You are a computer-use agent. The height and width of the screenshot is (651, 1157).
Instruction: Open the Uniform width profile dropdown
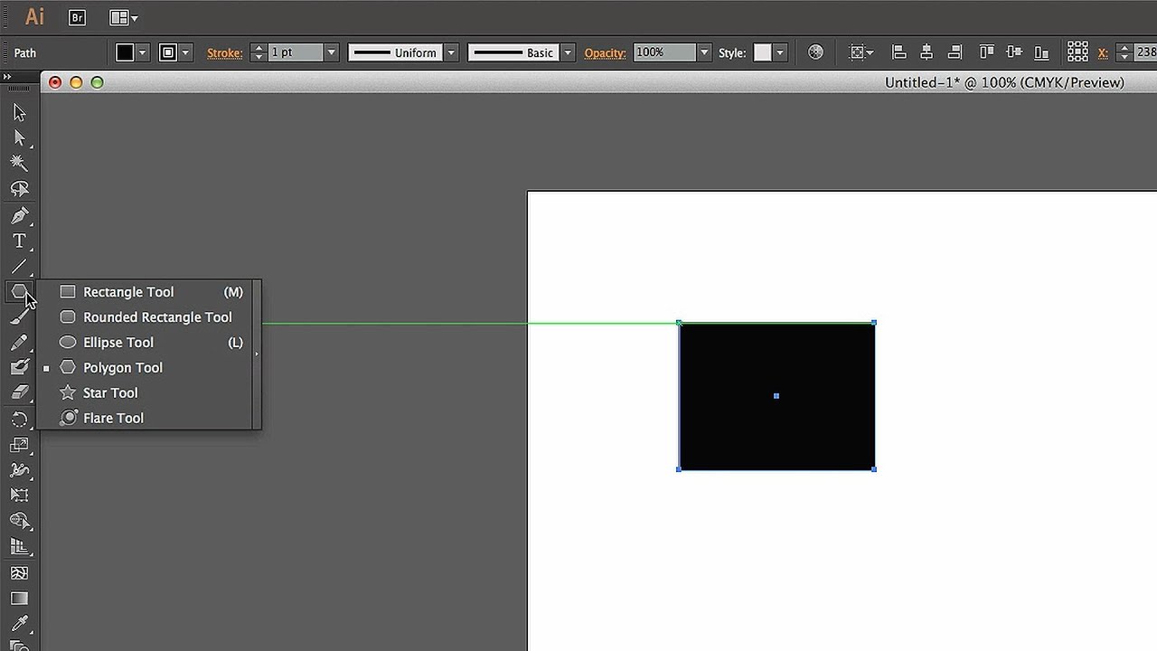click(x=451, y=52)
